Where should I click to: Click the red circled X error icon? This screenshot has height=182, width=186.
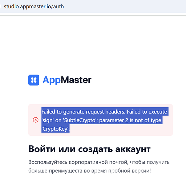point(36,120)
